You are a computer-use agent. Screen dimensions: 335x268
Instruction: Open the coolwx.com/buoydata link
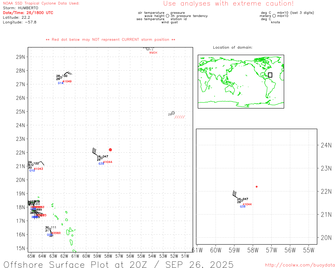pyautogui.click(x=300, y=265)
